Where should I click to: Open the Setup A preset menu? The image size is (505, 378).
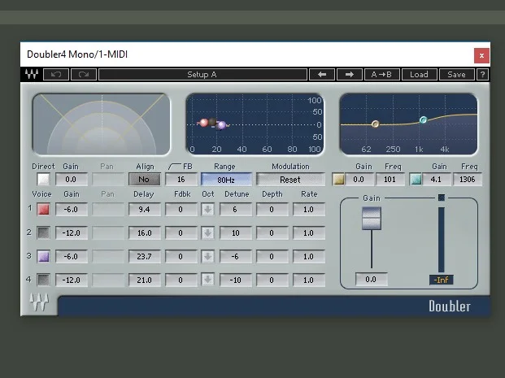pos(203,74)
